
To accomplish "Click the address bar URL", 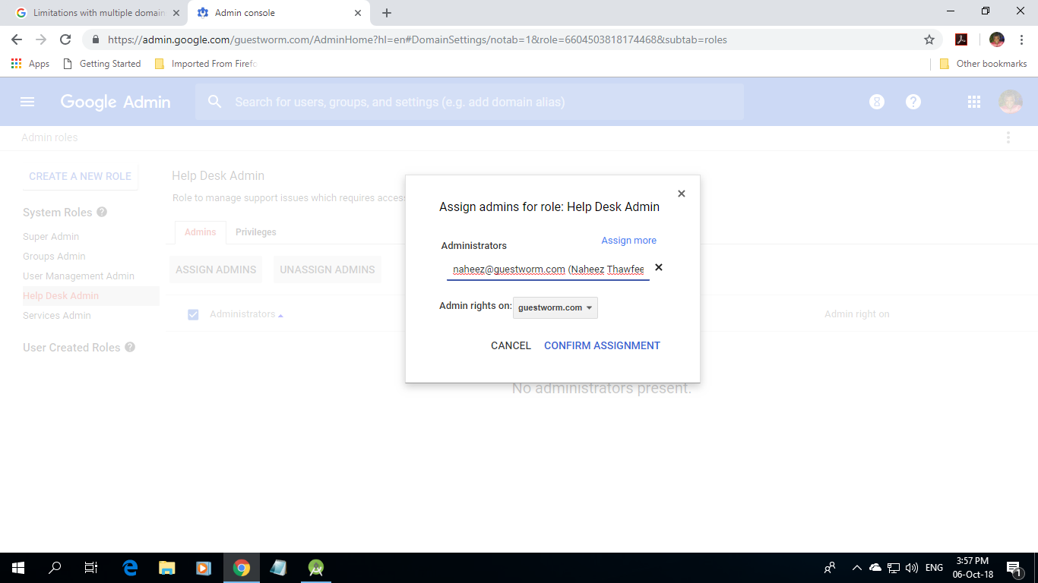I will (417, 39).
